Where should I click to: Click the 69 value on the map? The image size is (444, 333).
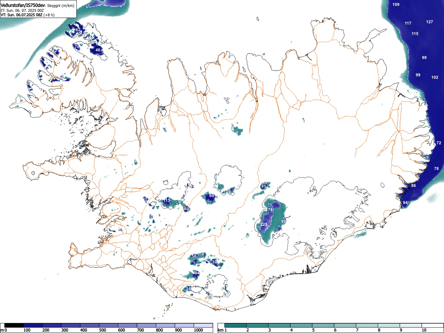(x=212, y=196)
